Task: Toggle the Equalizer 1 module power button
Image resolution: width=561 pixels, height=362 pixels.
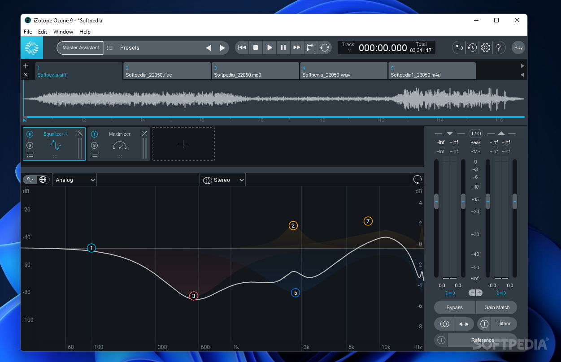Action: click(x=30, y=134)
